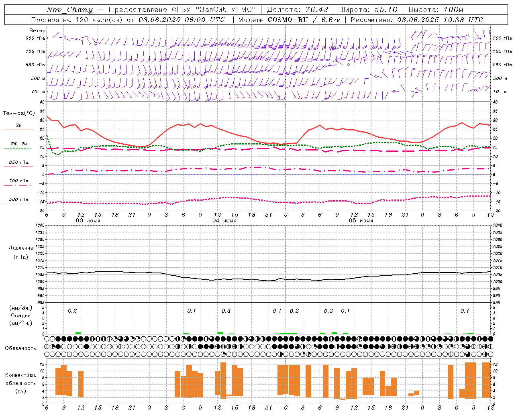Click the longitude value Долгота: 76.43

(298, 10)
